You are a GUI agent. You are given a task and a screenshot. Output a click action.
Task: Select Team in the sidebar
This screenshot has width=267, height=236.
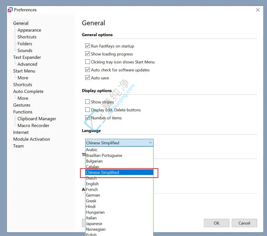[x=18, y=146]
